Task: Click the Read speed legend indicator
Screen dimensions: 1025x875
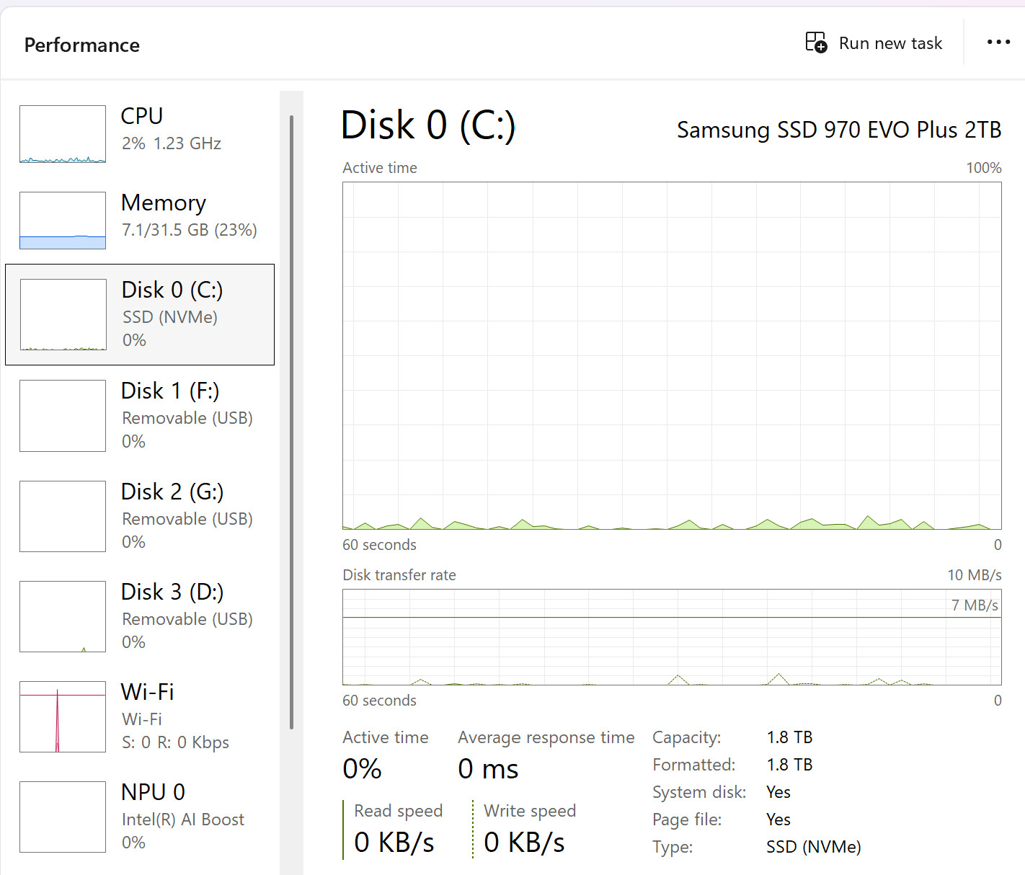Action: click(x=344, y=830)
